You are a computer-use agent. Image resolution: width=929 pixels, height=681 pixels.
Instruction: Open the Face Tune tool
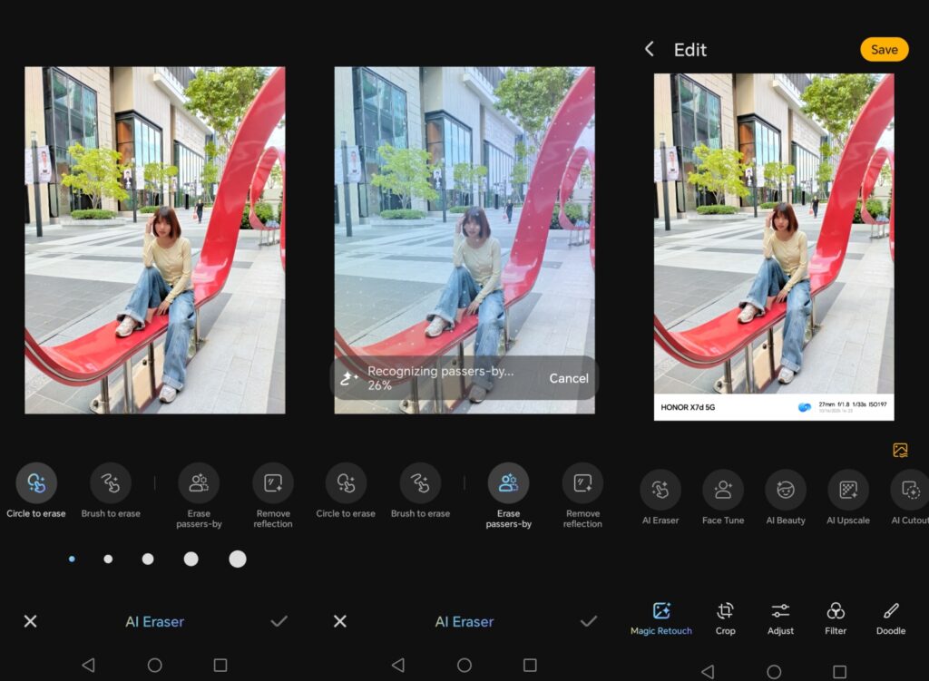coord(723,491)
